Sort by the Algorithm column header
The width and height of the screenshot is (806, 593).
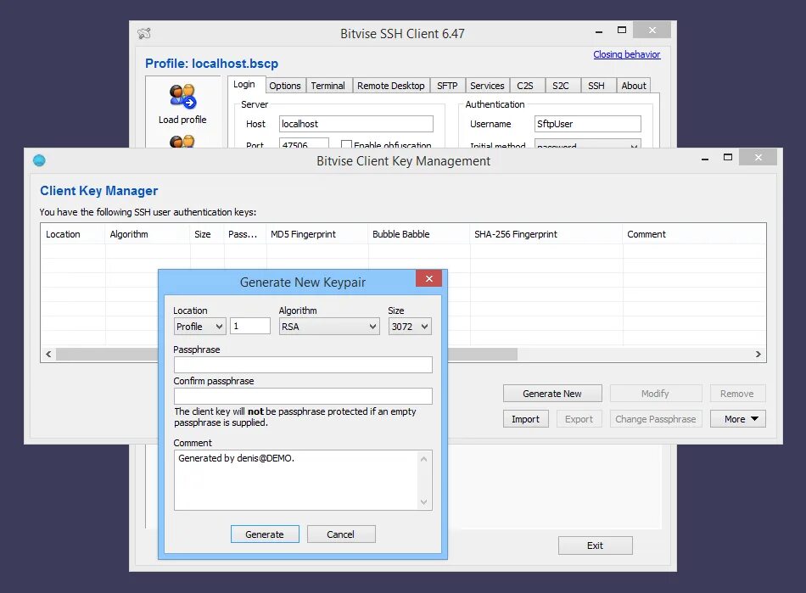148,234
